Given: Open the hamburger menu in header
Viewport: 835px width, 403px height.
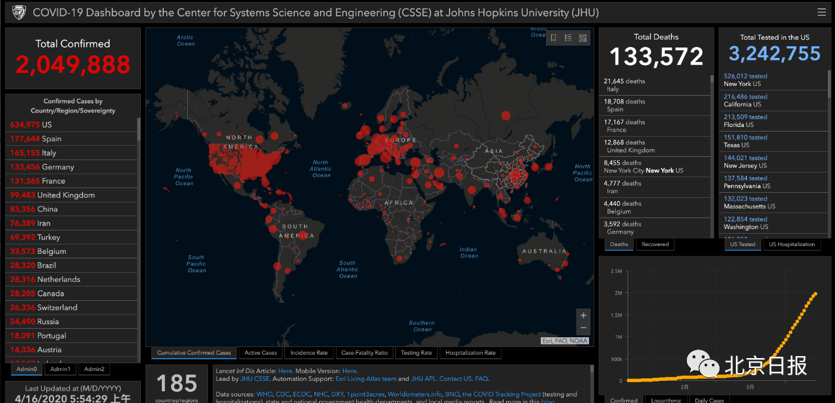Looking at the screenshot, I should [x=821, y=12].
